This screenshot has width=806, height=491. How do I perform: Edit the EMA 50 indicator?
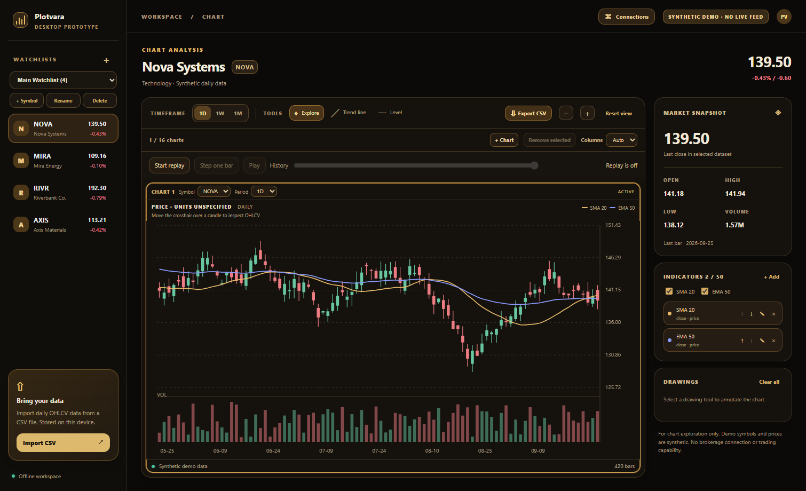pyautogui.click(x=762, y=340)
